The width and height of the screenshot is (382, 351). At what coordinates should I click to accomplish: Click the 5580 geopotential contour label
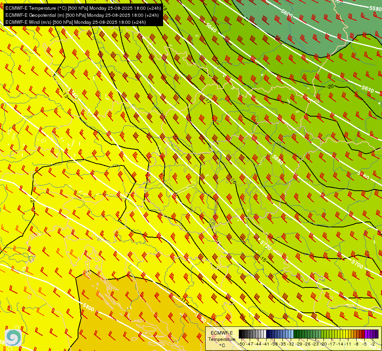375,9
